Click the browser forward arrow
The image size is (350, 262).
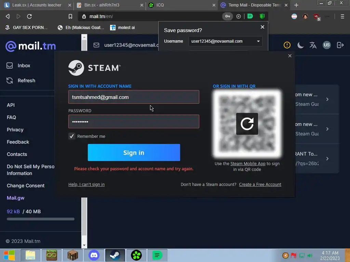click(x=18, y=16)
